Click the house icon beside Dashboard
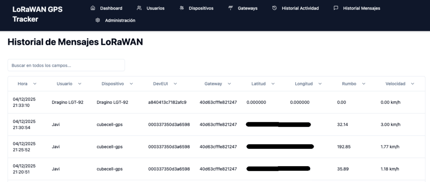430x182 pixels. (x=93, y=8)
